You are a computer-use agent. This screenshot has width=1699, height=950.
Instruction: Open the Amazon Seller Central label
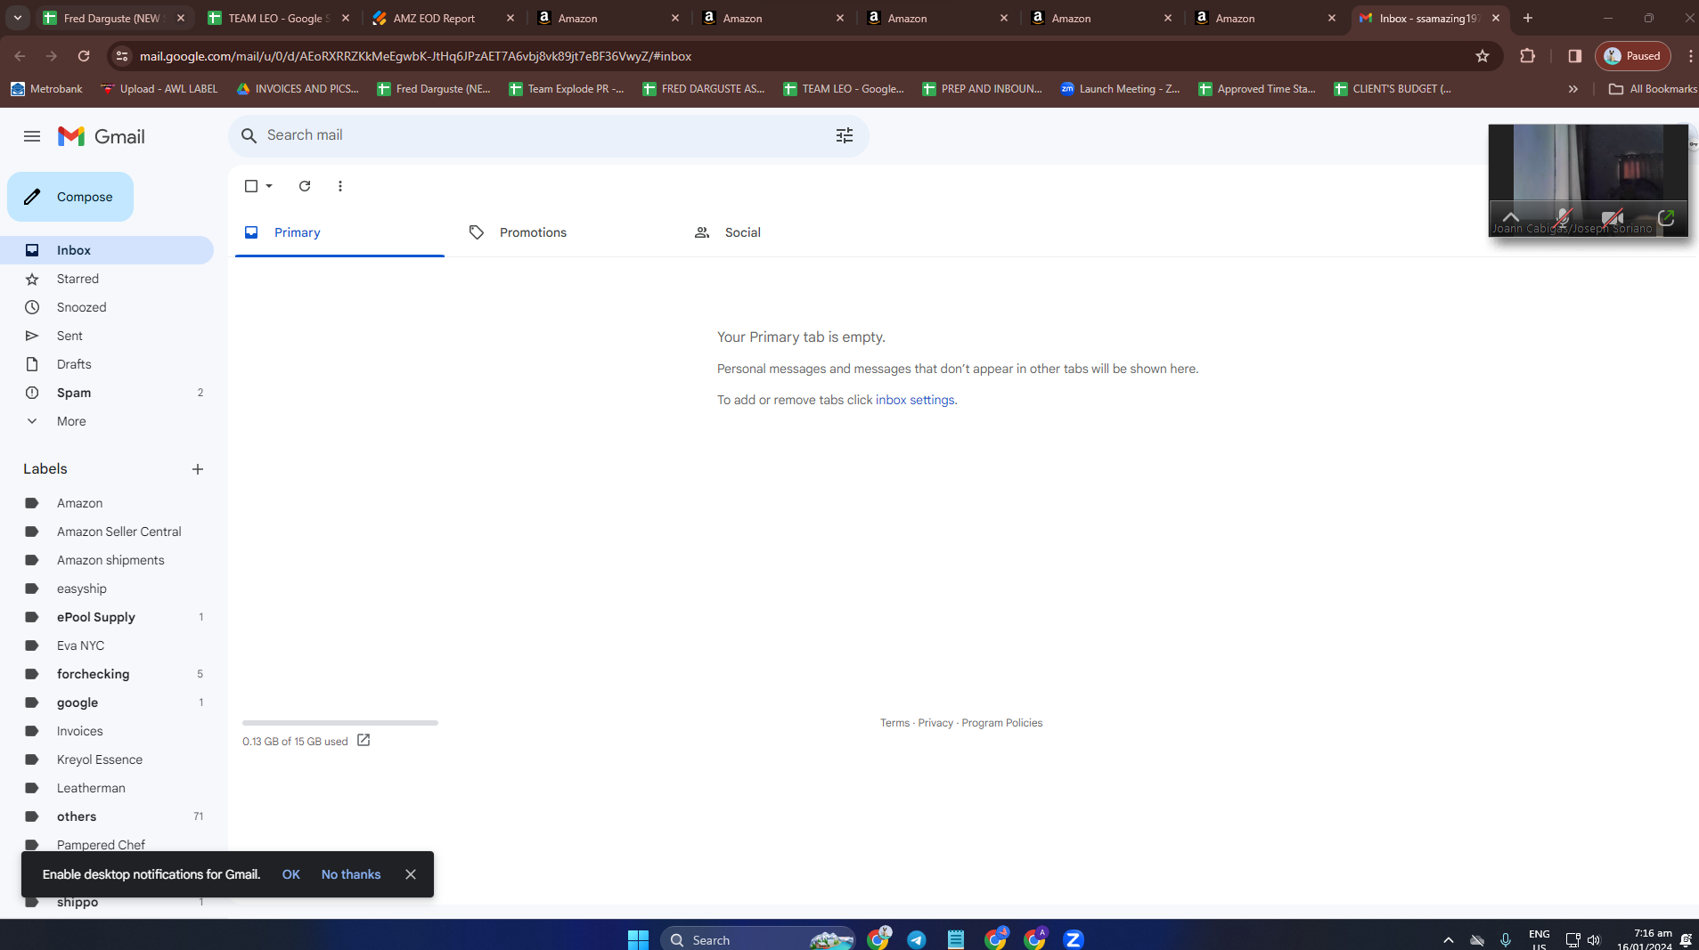(x=107, y=532)
